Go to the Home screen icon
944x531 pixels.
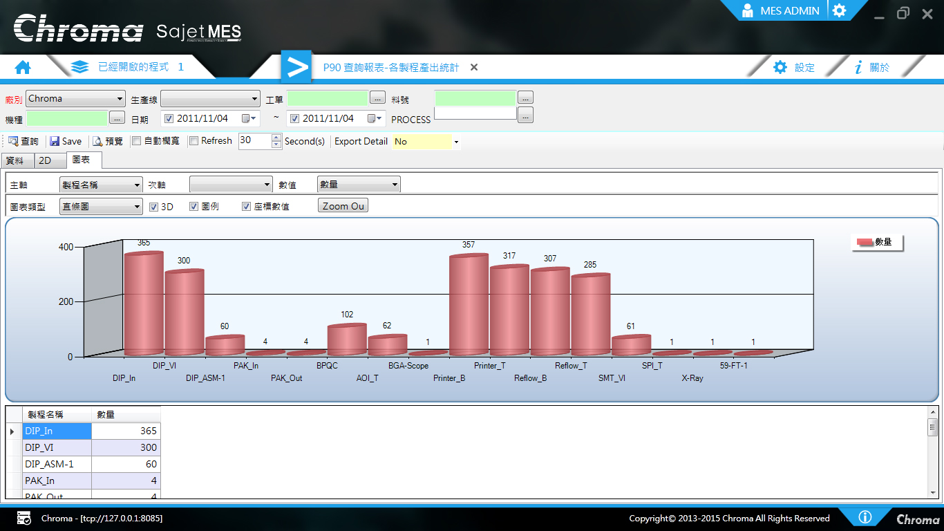click(23, 67)
